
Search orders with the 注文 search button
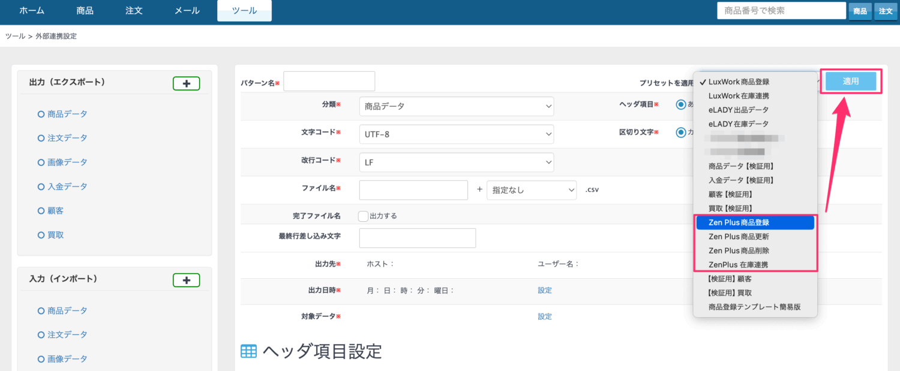[886, 11]
